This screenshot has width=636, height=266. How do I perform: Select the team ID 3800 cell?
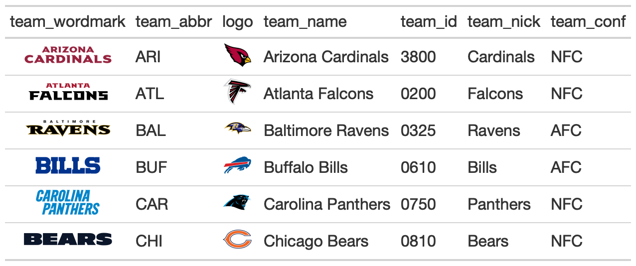click(x=418, y=57)
